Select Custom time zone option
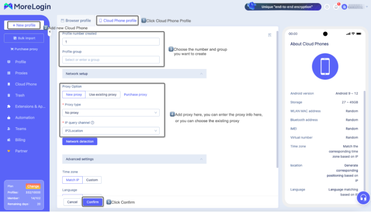 click(92, 180)
